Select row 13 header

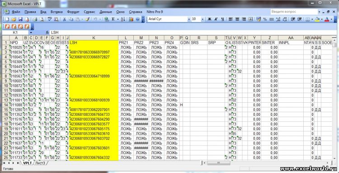pyautogui.click(x=5, y=100)
